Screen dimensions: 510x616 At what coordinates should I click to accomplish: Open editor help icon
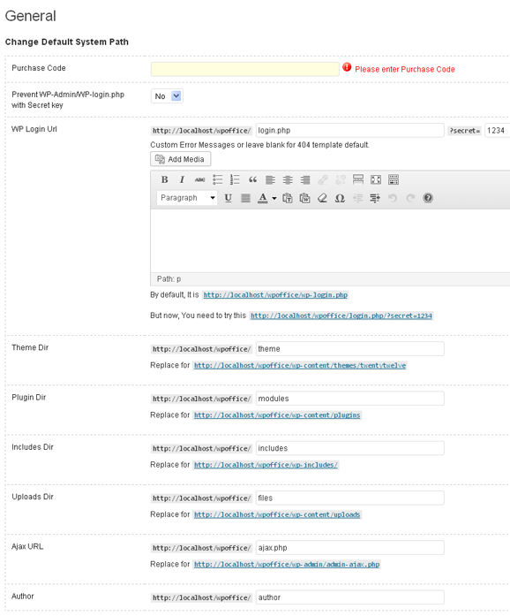[428, 198]
